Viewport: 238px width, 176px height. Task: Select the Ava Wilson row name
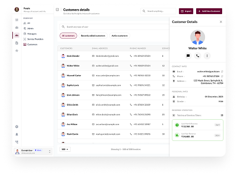click(72, 125)
